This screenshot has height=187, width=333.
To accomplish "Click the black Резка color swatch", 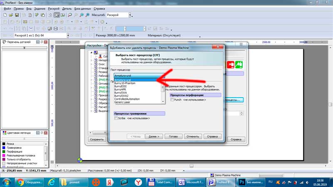I will pyautogui.click(x=4, y=144).
